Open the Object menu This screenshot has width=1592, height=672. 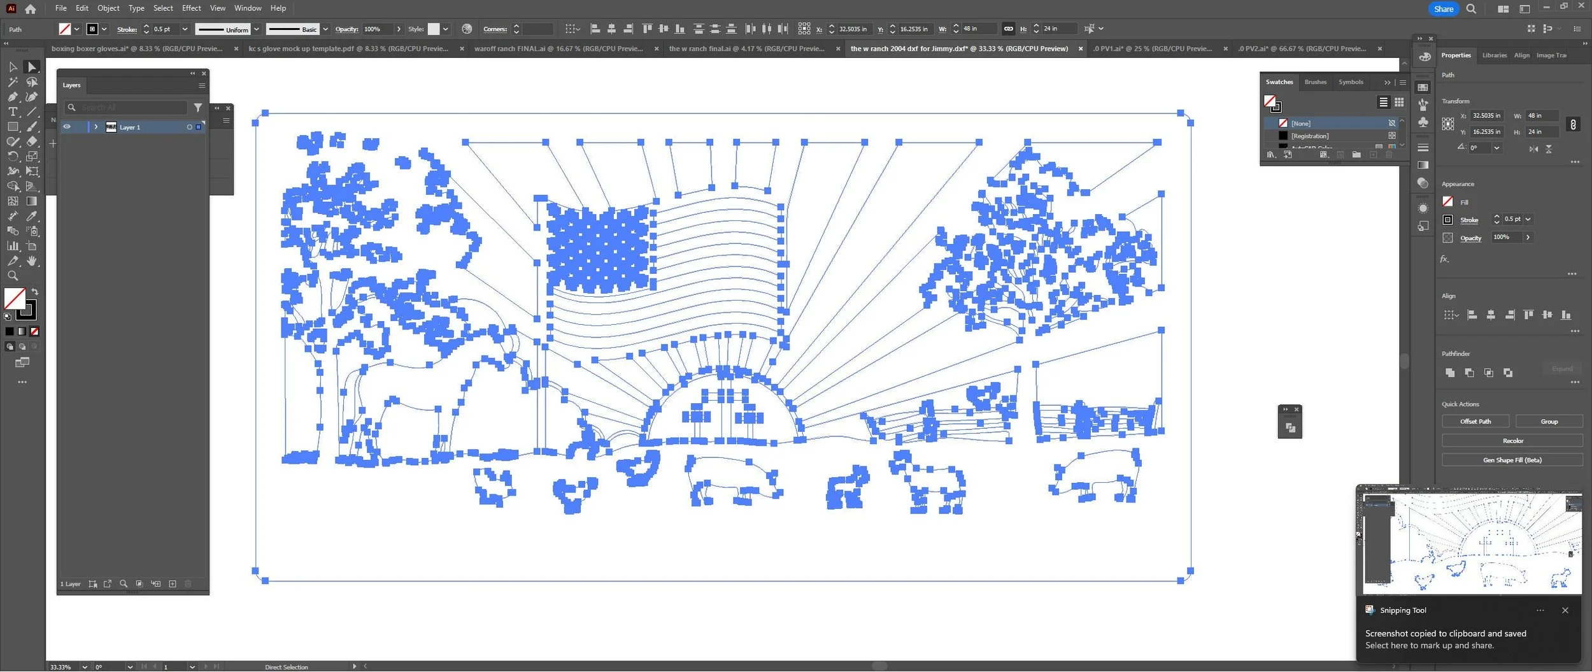108,8
